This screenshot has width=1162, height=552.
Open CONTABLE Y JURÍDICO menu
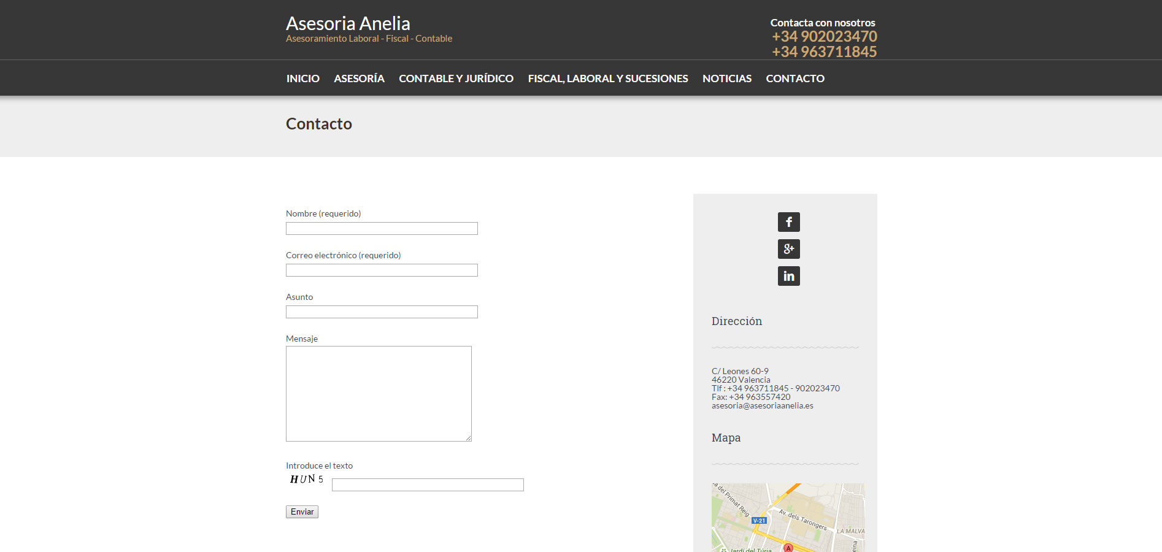[x=456, y=79]
